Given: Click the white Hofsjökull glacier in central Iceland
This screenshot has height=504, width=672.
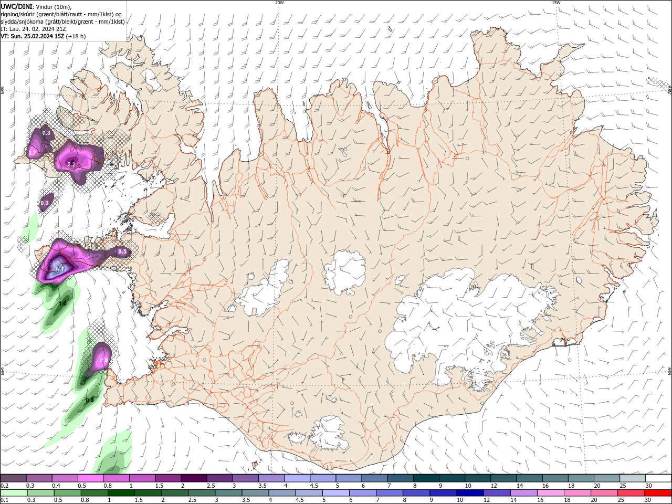Looking at the screenshot, I should [x=344, y=272].
